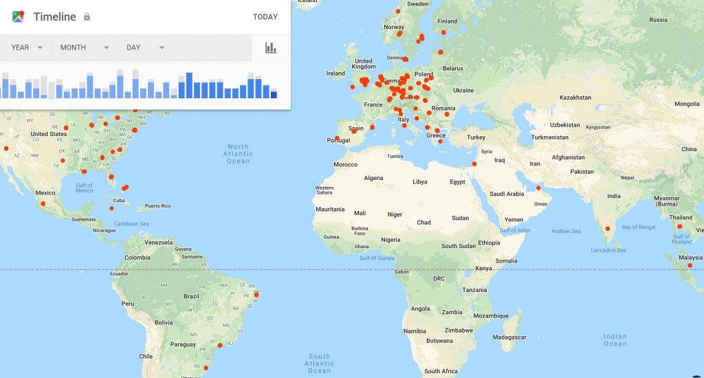Click the Madagascar label
704x378 pixels.
click(509, 337)
